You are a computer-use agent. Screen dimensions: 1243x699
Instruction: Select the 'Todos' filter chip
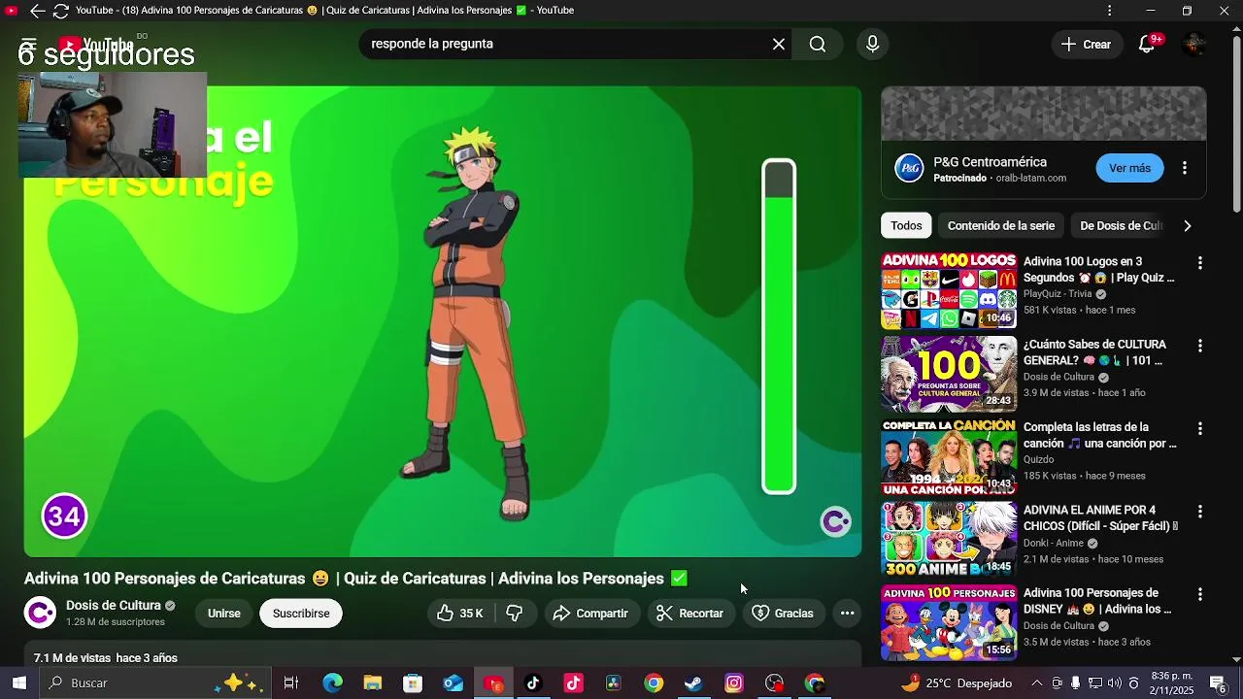point(906,225)
